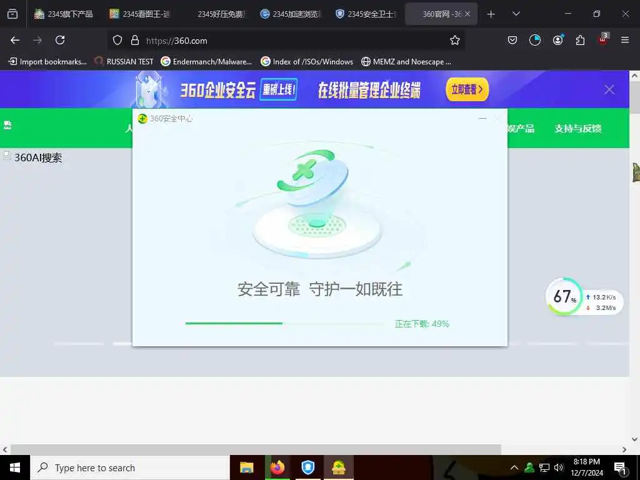Click Import bookmarks bookmark item

coord(47,62)
